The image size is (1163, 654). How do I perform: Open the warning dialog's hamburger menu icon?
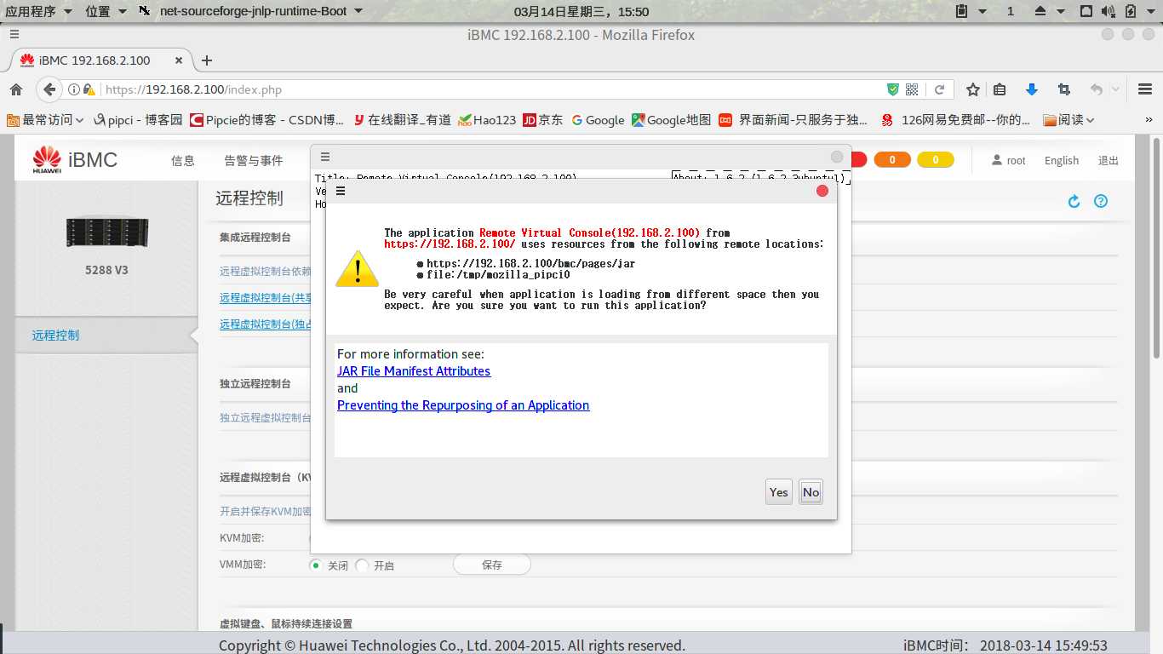point(340,191)
